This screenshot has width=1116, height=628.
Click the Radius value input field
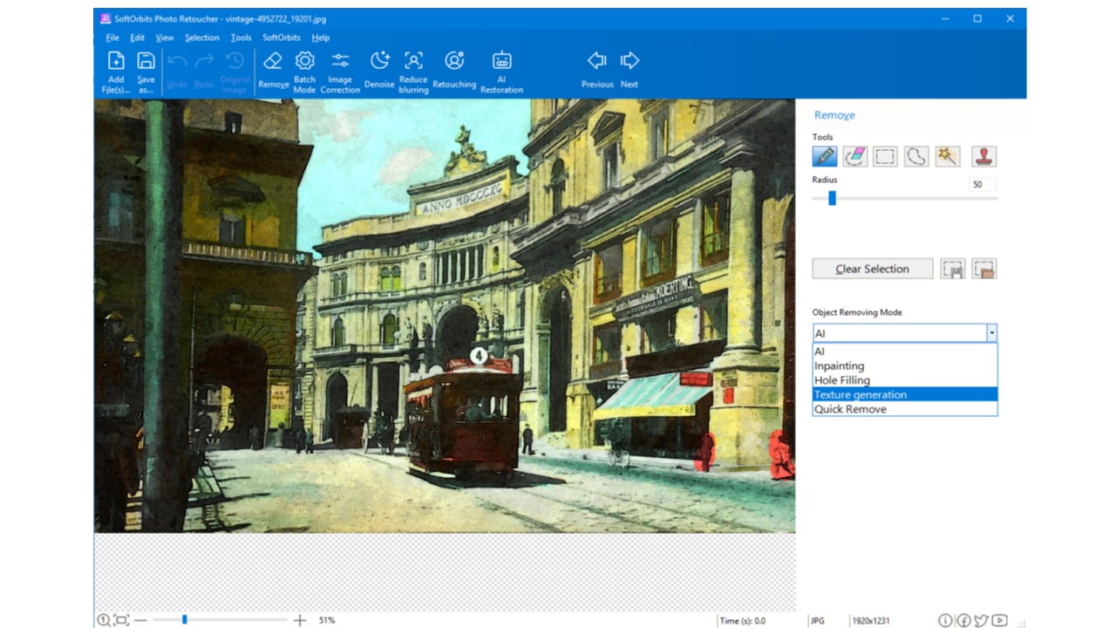pos(983,185)
